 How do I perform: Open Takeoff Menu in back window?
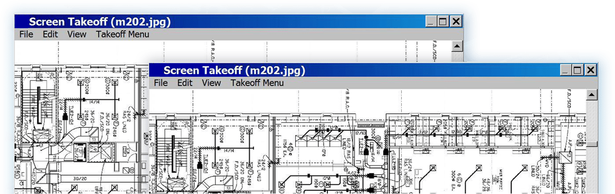click(x=122, y=34)
